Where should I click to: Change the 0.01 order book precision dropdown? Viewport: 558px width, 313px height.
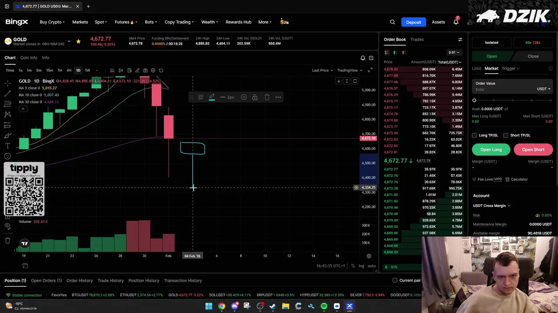[x=454, y=53]
